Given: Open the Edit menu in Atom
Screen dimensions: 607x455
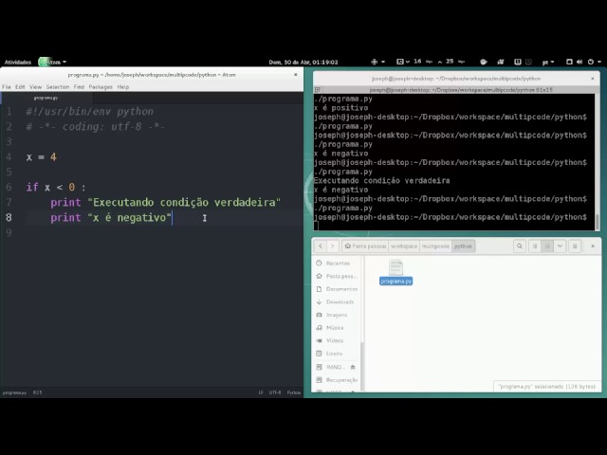Looking at the screenshot, I should pyautogui.click(x=20, y=87).
